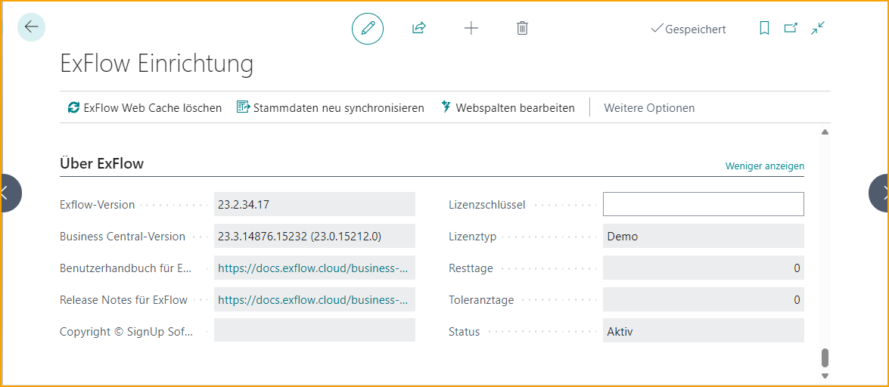Select ExFlow Web Cache löschen action
Viewport: 889px width, 387px height.
[145, 108]
